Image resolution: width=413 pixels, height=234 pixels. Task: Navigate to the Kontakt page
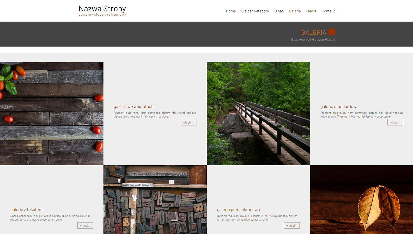[328, 11]
